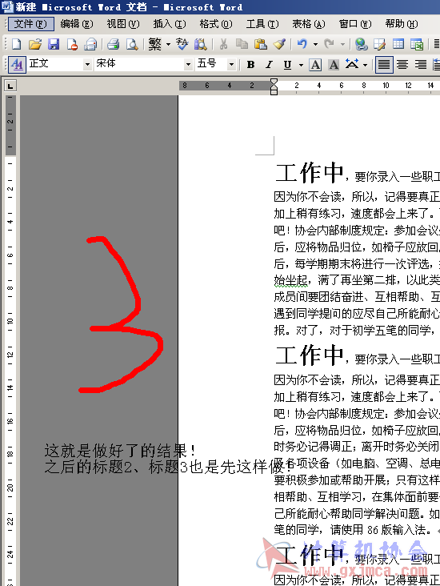Image resolution: width=440 pixels, height=586 pixels.
Task: Click the New blank document icon
Action: click(16, 44)
